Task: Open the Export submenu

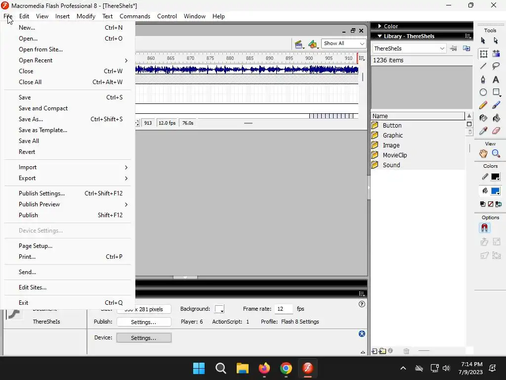Action: [x=67, y=178]
